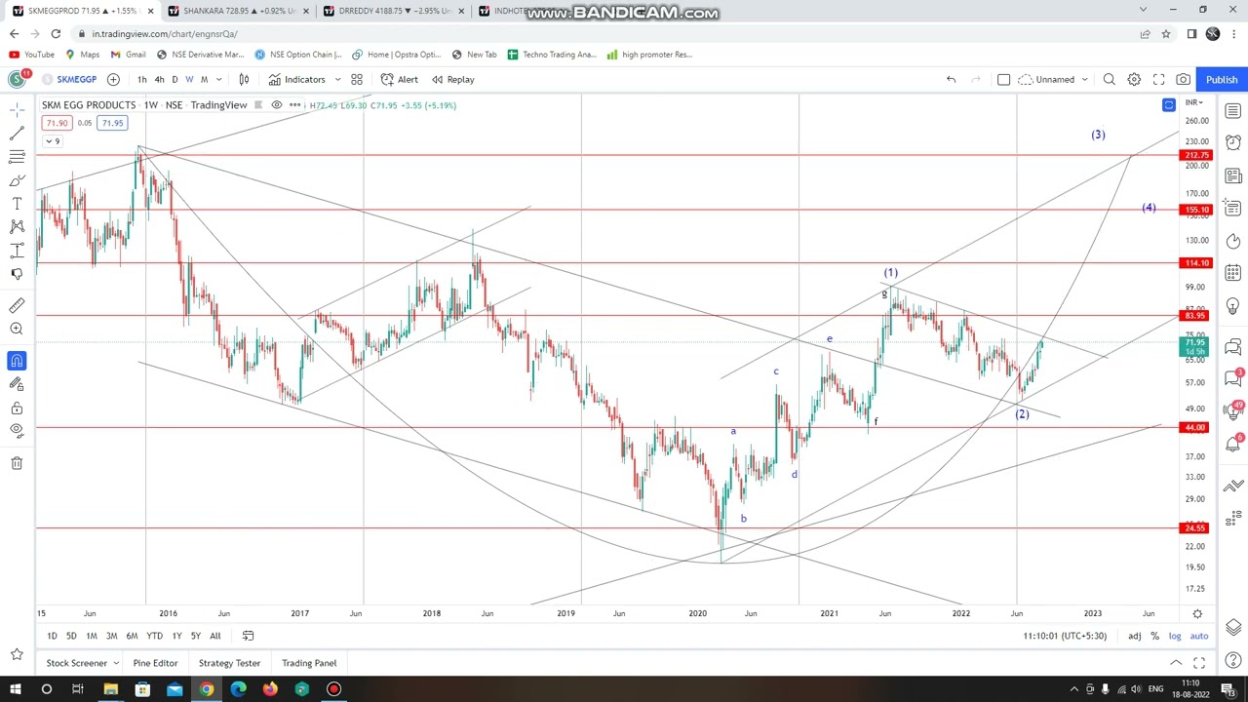Show hidden system tray icons
1248x702 pixels.
[x=1073, y=689]
